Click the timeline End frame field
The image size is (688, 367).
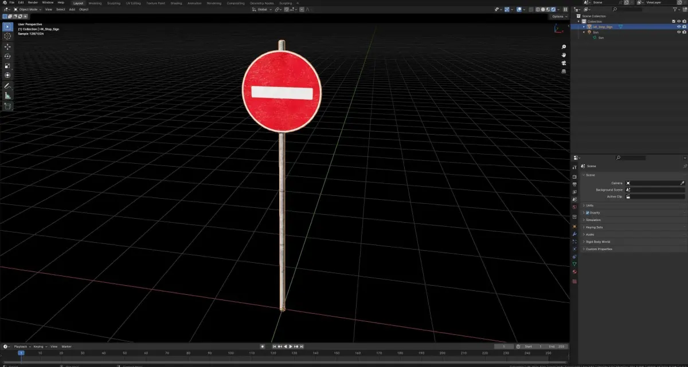click(x=557, y=346)
